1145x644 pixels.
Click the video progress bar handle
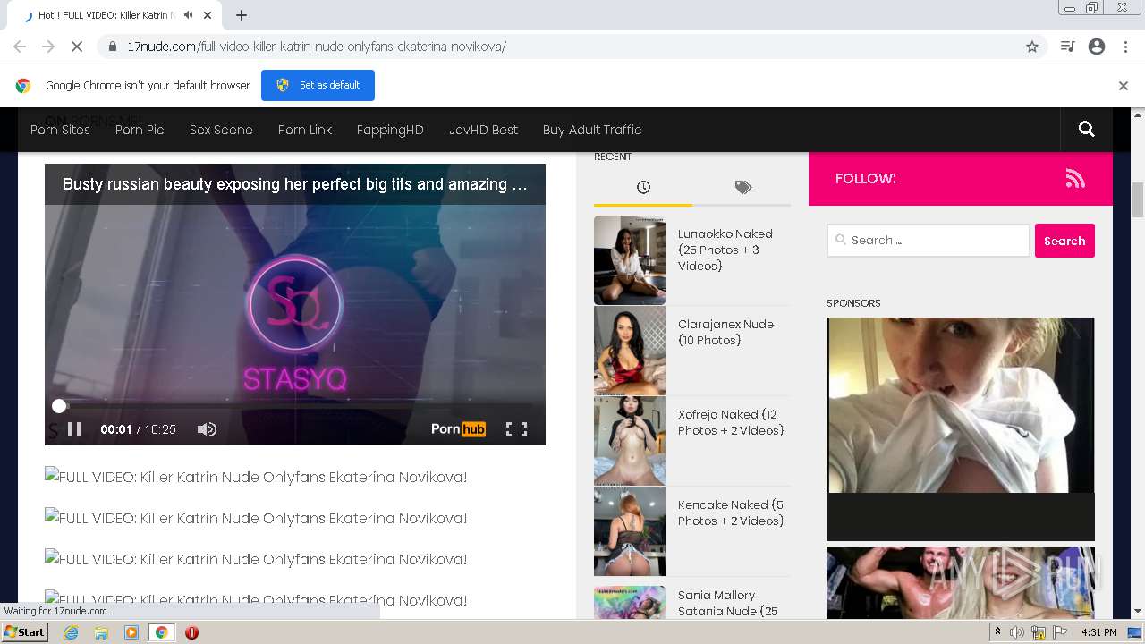(59, 406)
